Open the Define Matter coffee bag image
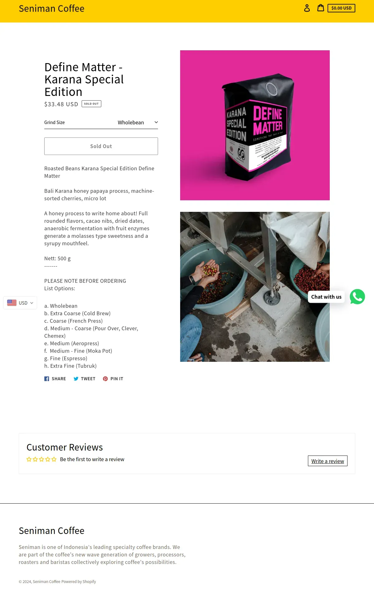 pyautogui.click(x=255, y=125)
